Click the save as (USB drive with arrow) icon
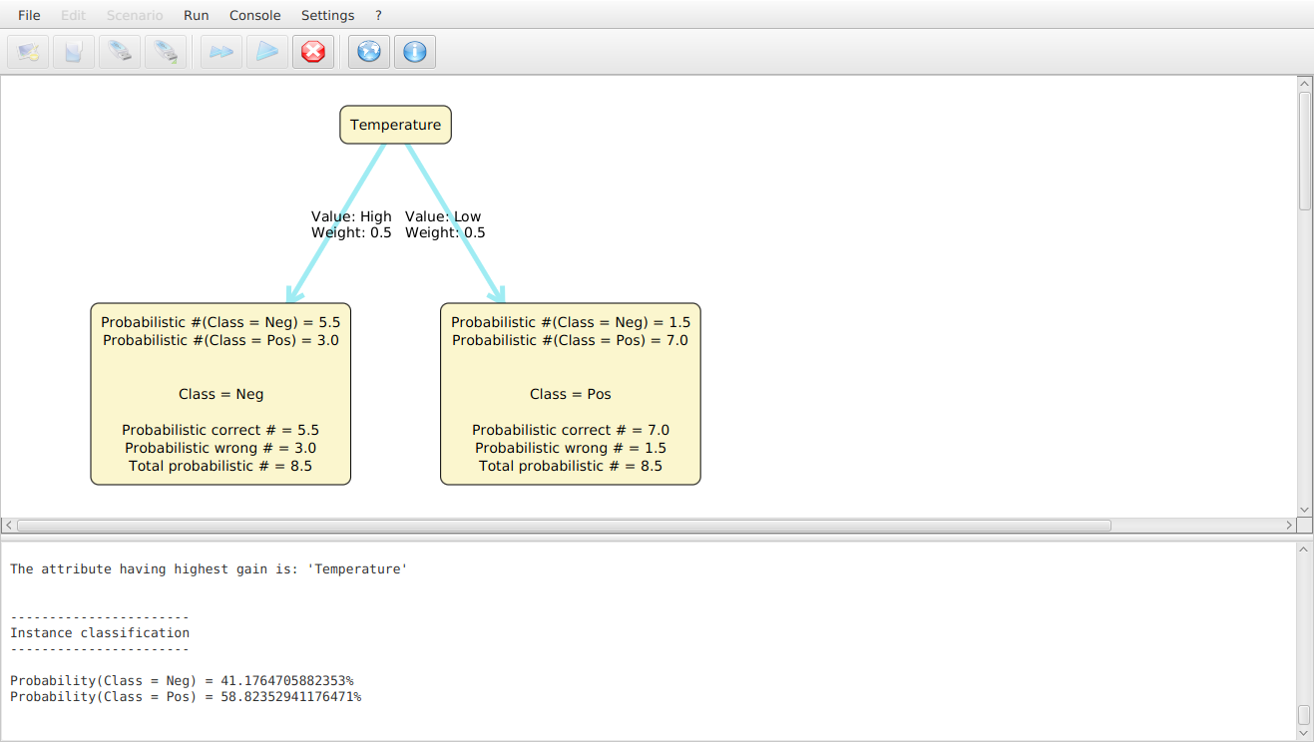Image resolution: width=1314 pixels, height=742 pixels. tap(166, 52)
